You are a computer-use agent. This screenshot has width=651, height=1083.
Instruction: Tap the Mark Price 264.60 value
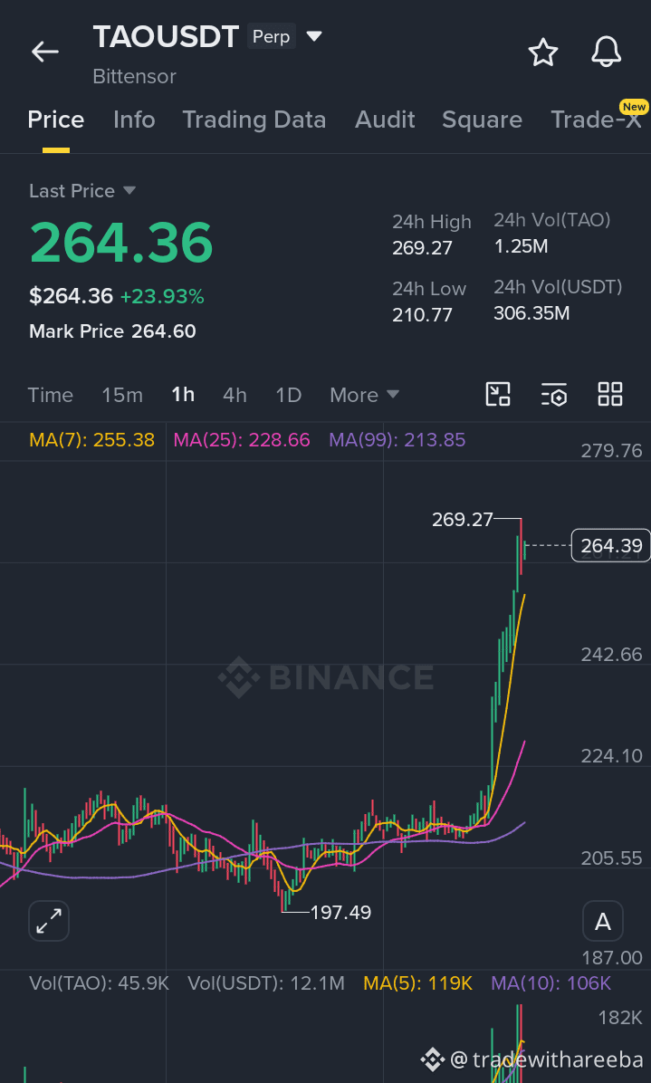pyautogui.click(x=164, y=331)
